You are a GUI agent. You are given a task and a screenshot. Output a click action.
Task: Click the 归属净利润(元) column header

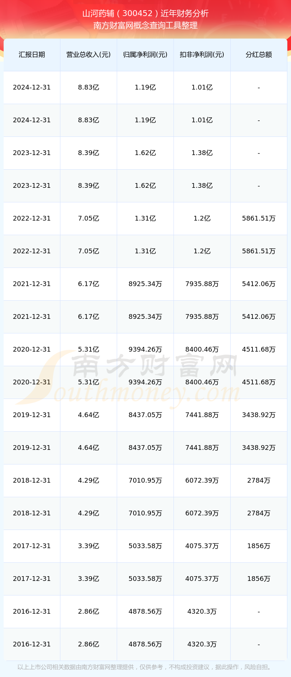tap(145, 55)
